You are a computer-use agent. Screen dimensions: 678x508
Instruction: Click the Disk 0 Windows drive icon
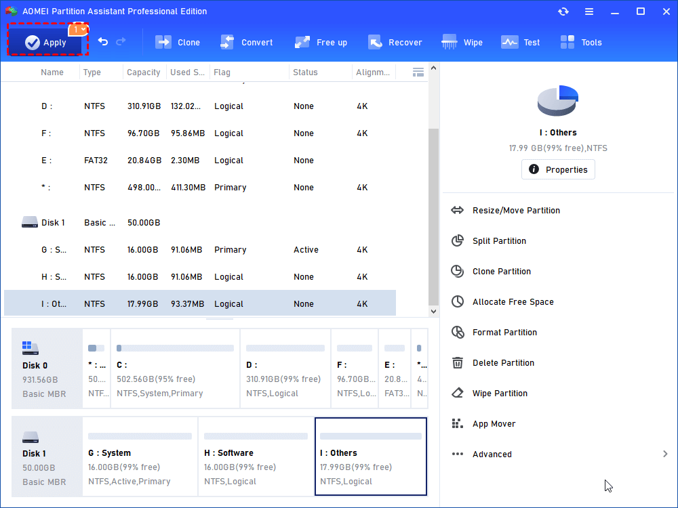coord(31,347)
